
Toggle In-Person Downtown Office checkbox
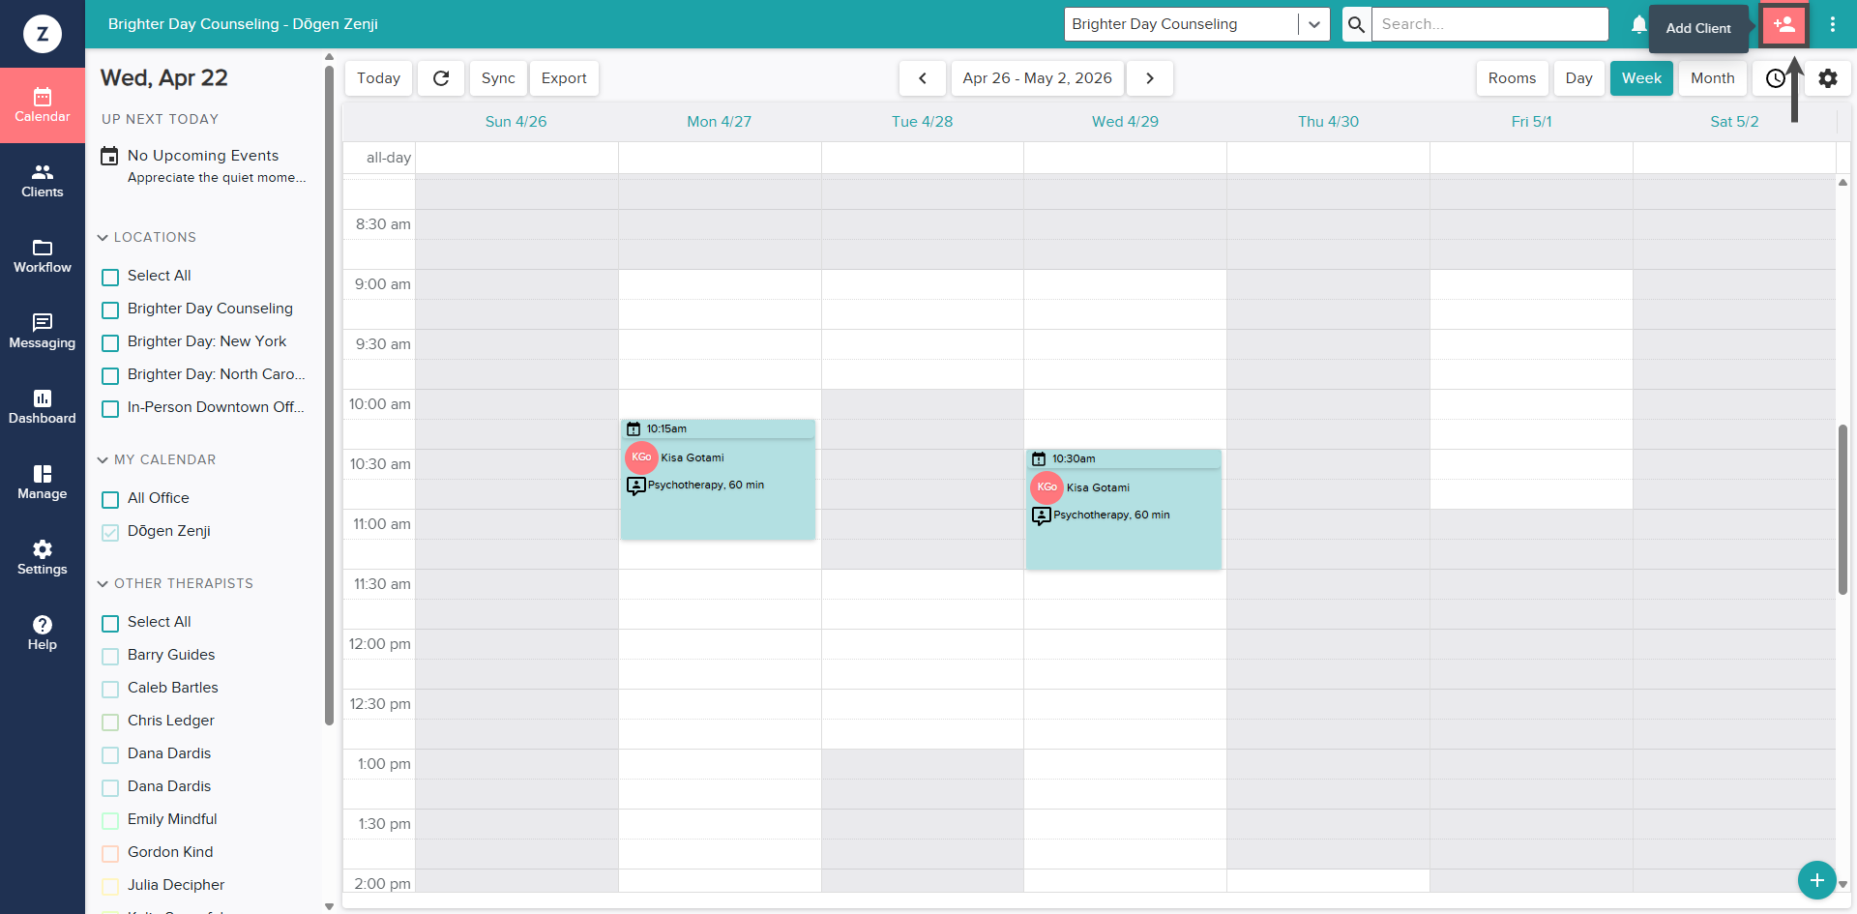coord(110,409)
